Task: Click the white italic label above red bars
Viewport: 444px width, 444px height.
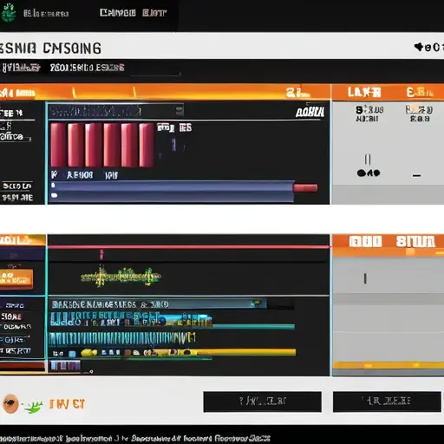Action: pyautogui.click(x=310, y=112)
